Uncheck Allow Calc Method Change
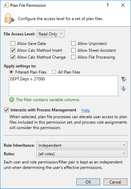131x189 pixels. (13, 57)
